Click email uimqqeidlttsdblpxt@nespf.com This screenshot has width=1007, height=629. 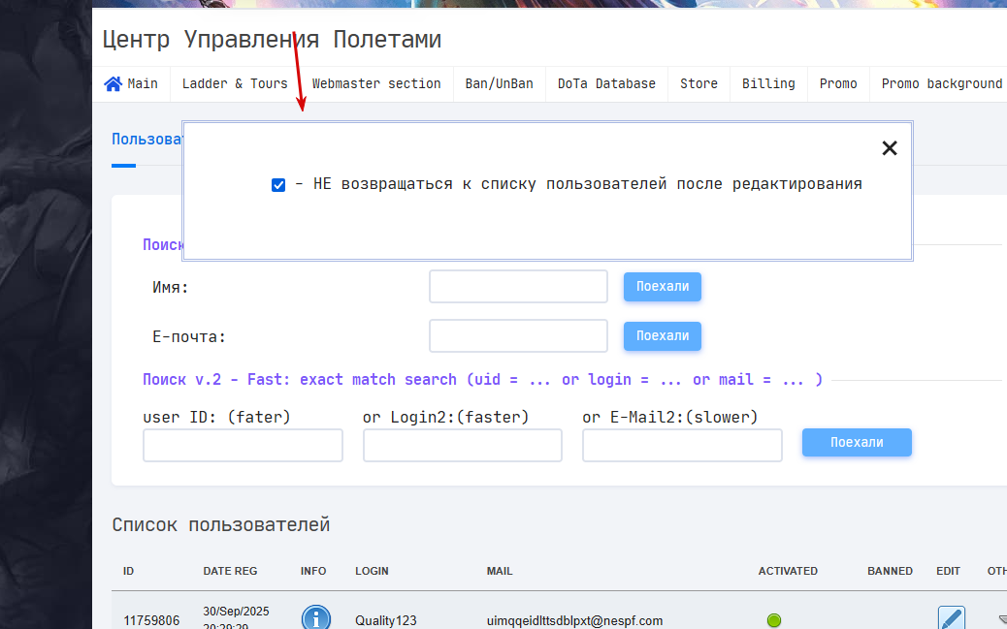pyautogui.click(x=574, y=620)
